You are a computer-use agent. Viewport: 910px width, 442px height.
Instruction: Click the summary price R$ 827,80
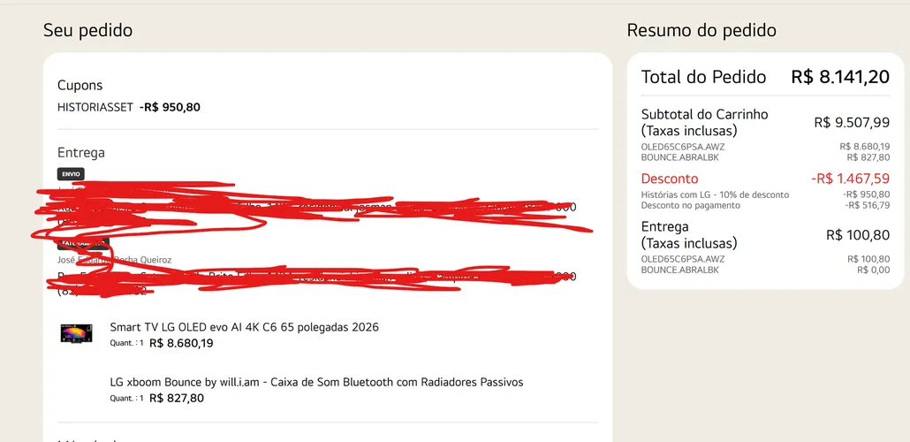pyautogui.click(x=868, y=156)
